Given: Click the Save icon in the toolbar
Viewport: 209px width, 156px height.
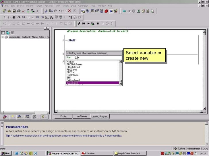Looking at the screenshot, I should click(x=14, y=11).
